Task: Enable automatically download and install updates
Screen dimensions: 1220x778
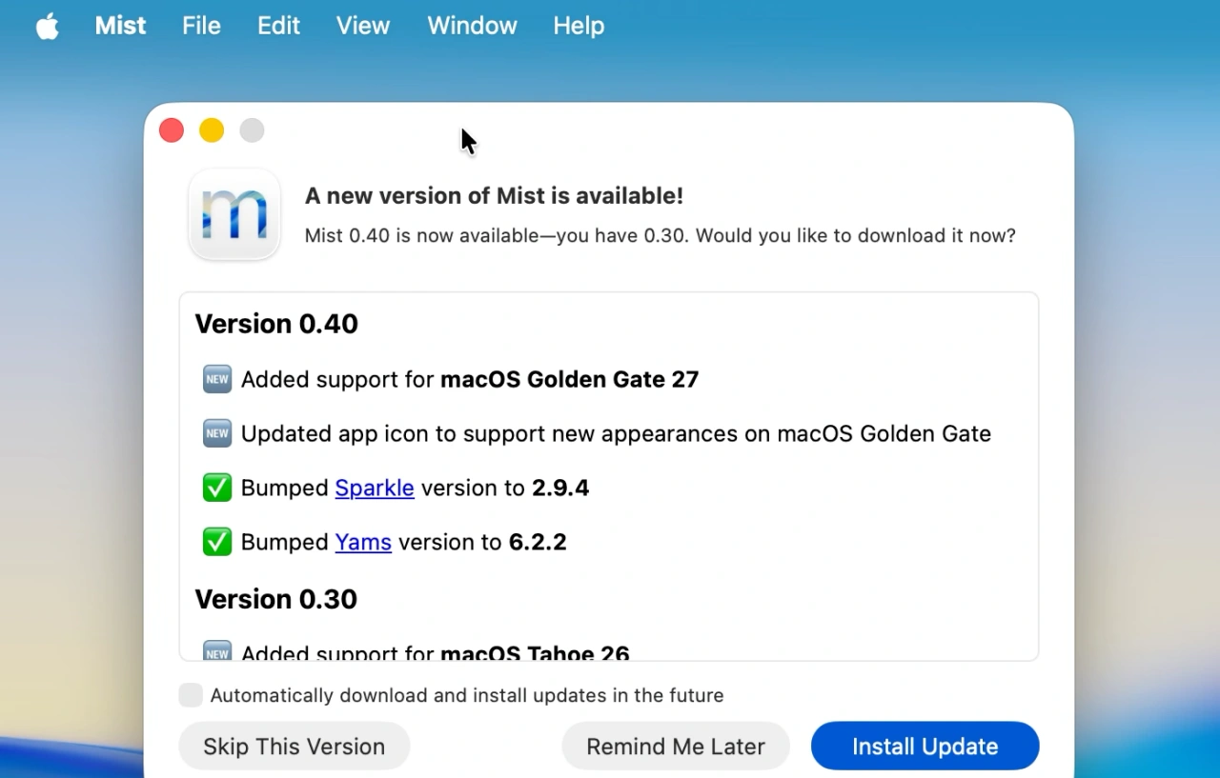Action: pyautogui.click(x=191, y=695)
